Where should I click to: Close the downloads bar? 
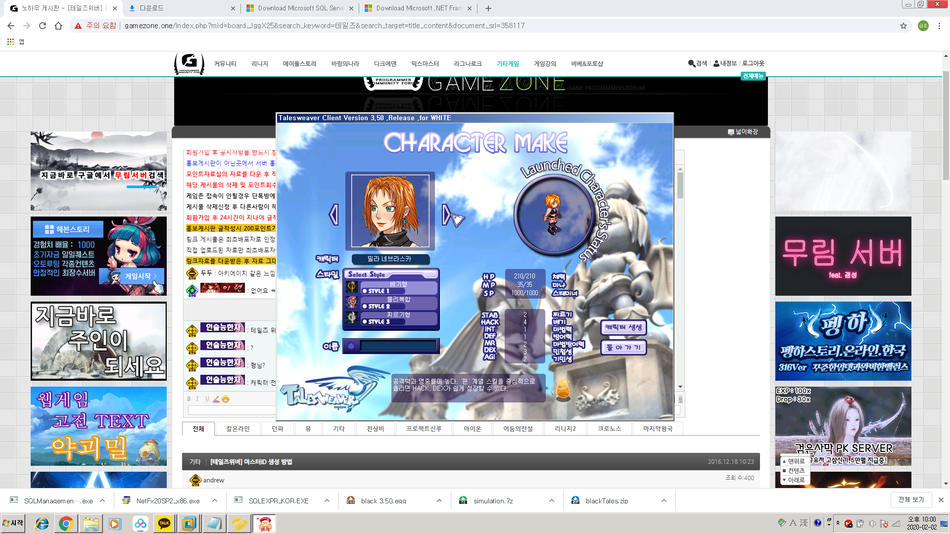[x=941, y=500]
